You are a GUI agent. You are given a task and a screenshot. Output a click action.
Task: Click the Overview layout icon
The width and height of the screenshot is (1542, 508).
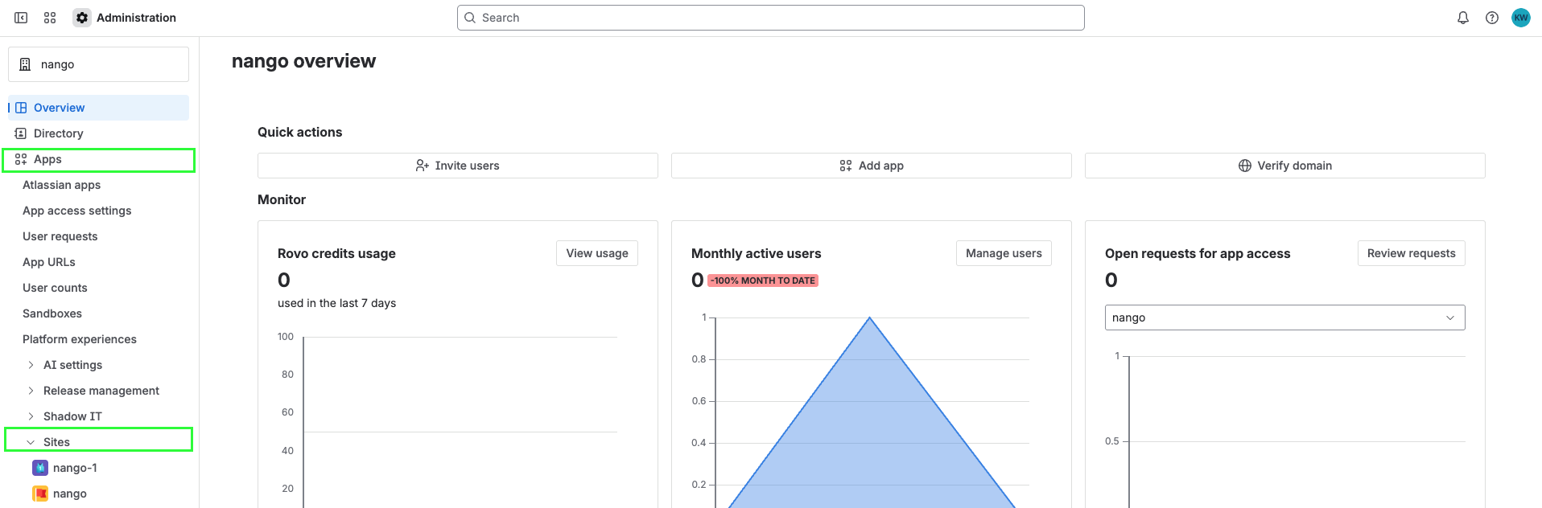click(21, 108)
